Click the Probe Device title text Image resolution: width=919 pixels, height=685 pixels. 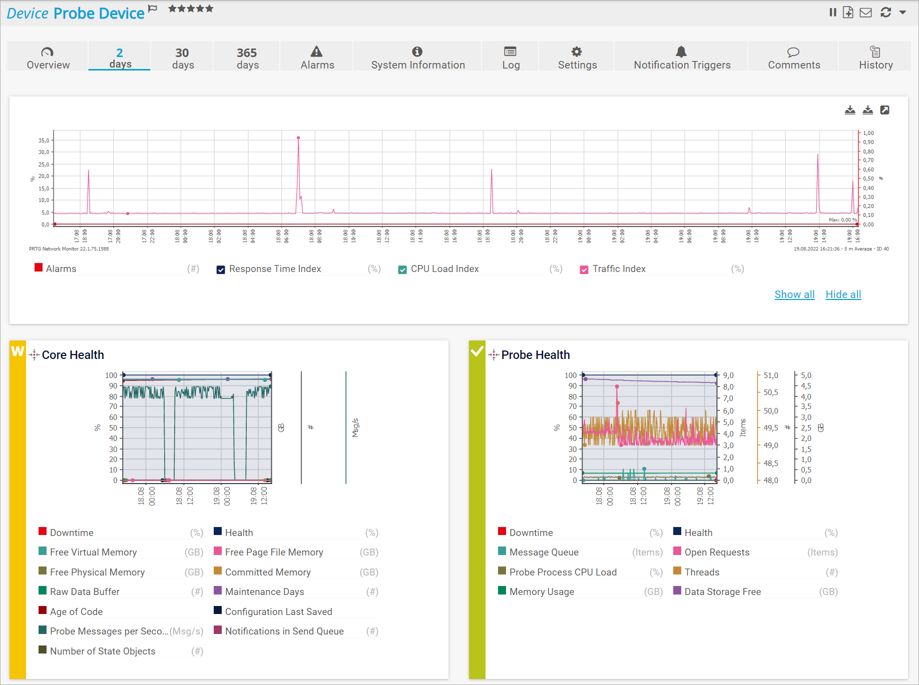[99, 13]
